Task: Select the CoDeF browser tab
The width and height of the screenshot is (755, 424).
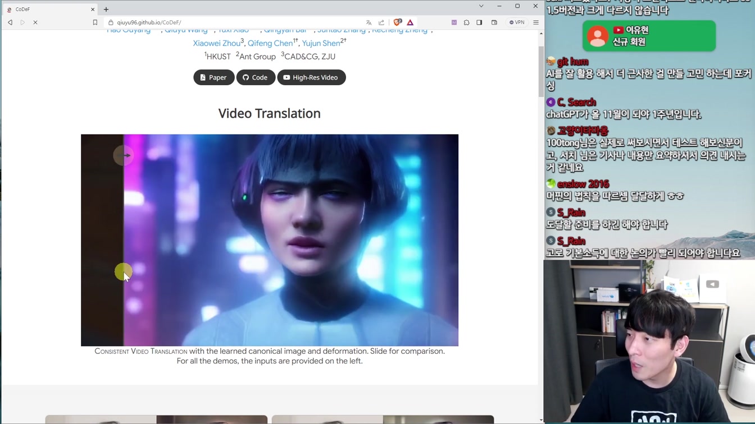Action: tap(51, 9)
